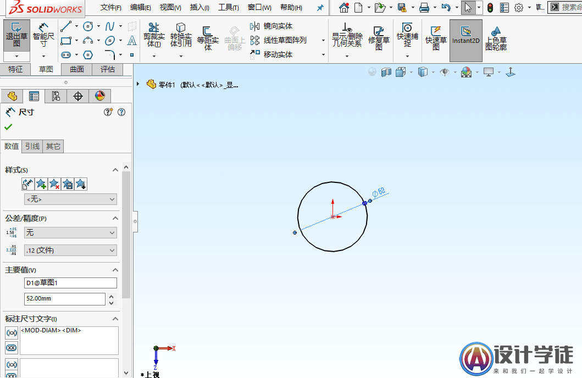Switch to the 评估 ribbon tab
This screenshot has width=582, height=378.
pos(108,69)
